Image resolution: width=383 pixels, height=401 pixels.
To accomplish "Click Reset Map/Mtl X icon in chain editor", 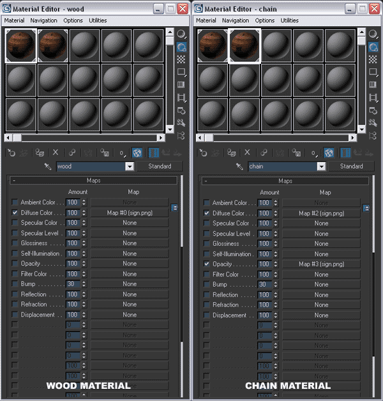I will click(x=247, y=153).
